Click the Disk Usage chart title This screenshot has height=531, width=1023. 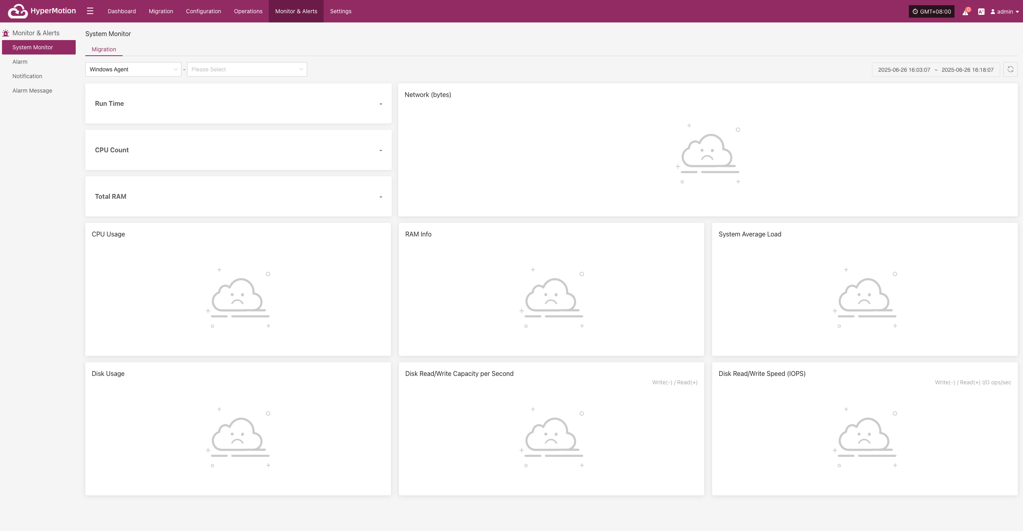tap(108, 374)
